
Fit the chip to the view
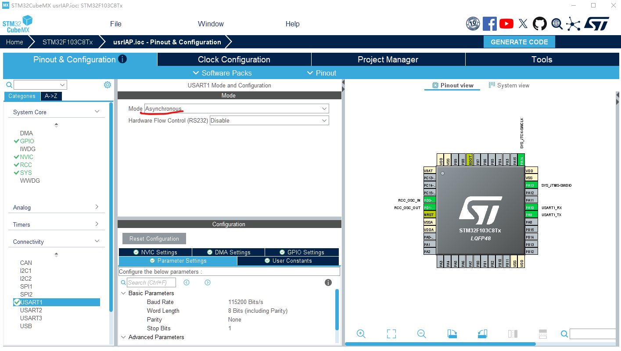point(391,334)
